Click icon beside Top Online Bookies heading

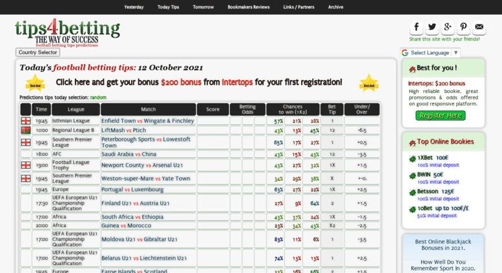(412, 143)
